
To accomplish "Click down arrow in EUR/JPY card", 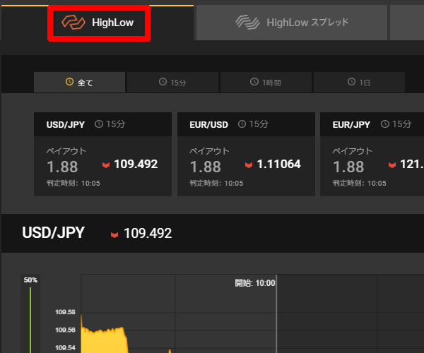I will click(x=392, y=164).
